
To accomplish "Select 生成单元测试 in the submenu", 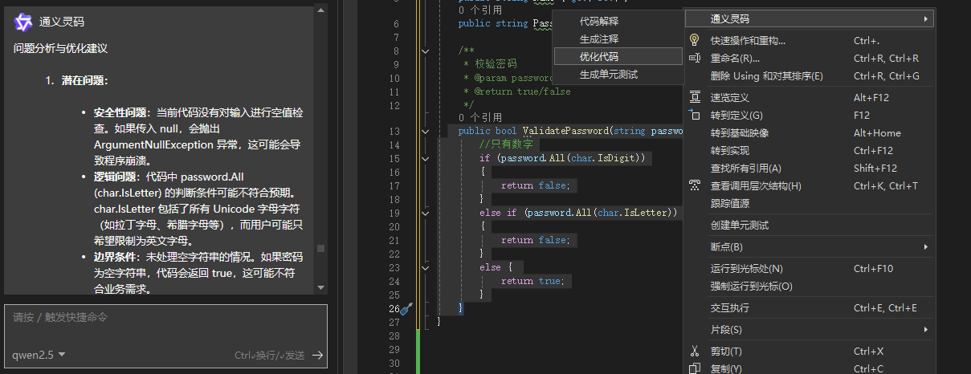I will (618, 74).
